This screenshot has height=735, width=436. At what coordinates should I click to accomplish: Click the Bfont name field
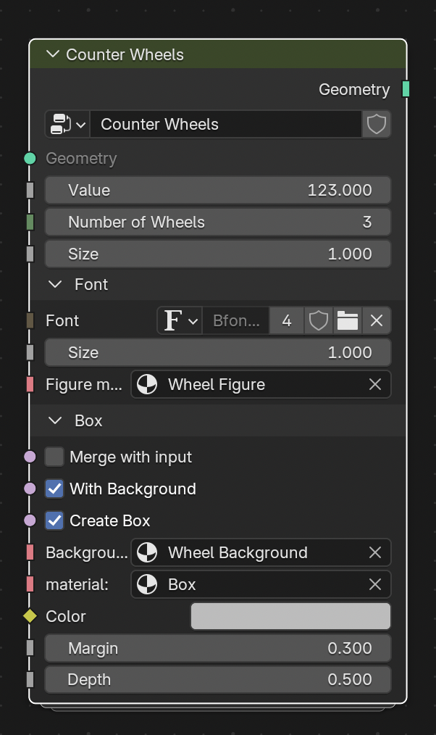click(236, 320)
